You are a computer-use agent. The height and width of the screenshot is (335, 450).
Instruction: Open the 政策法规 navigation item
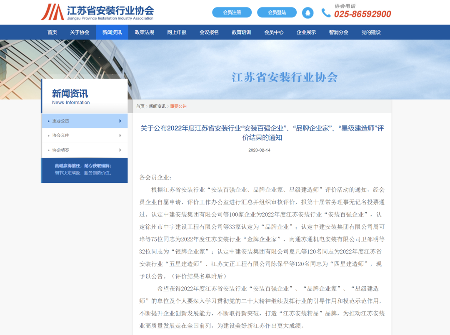click(144, 32)
